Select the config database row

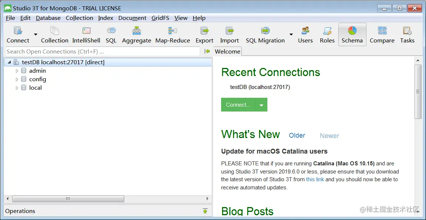[108, 79]
